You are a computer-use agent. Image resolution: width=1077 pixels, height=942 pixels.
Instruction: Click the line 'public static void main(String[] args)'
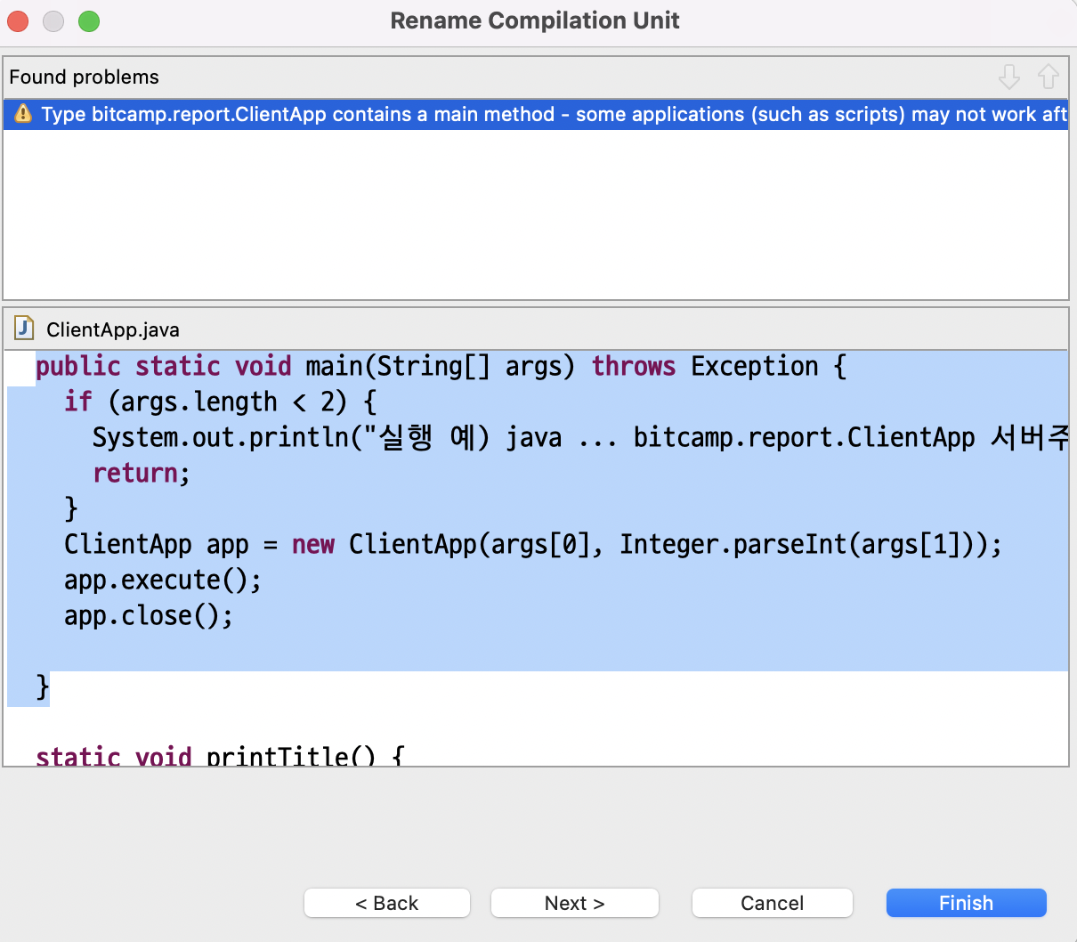(441, 366)
